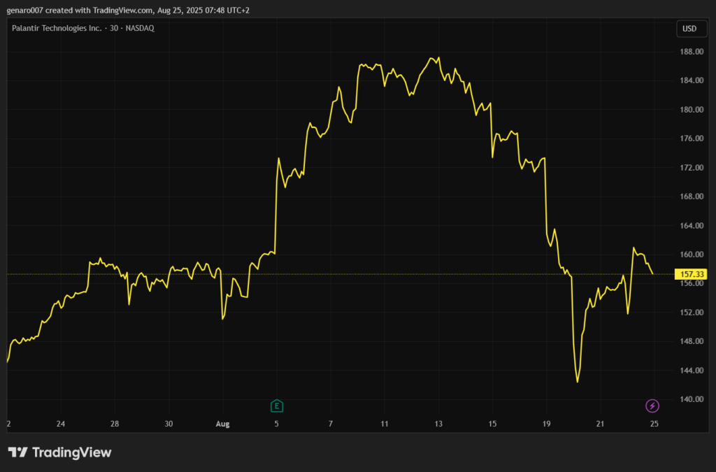Click the purple lightning bolt icon
716x472 pixels.
pos(652,406)
